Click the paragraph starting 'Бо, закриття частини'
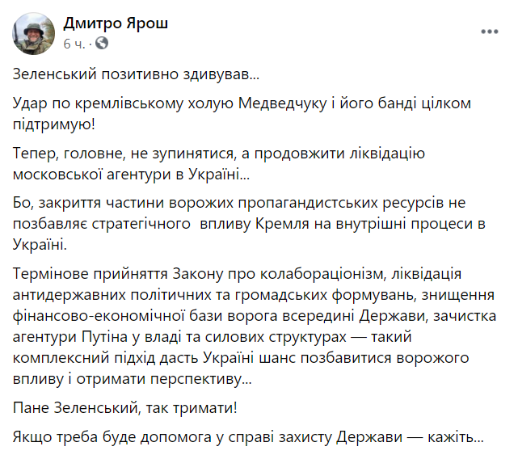The width and height of the screenshot is (518, 459). pos(249,224)
